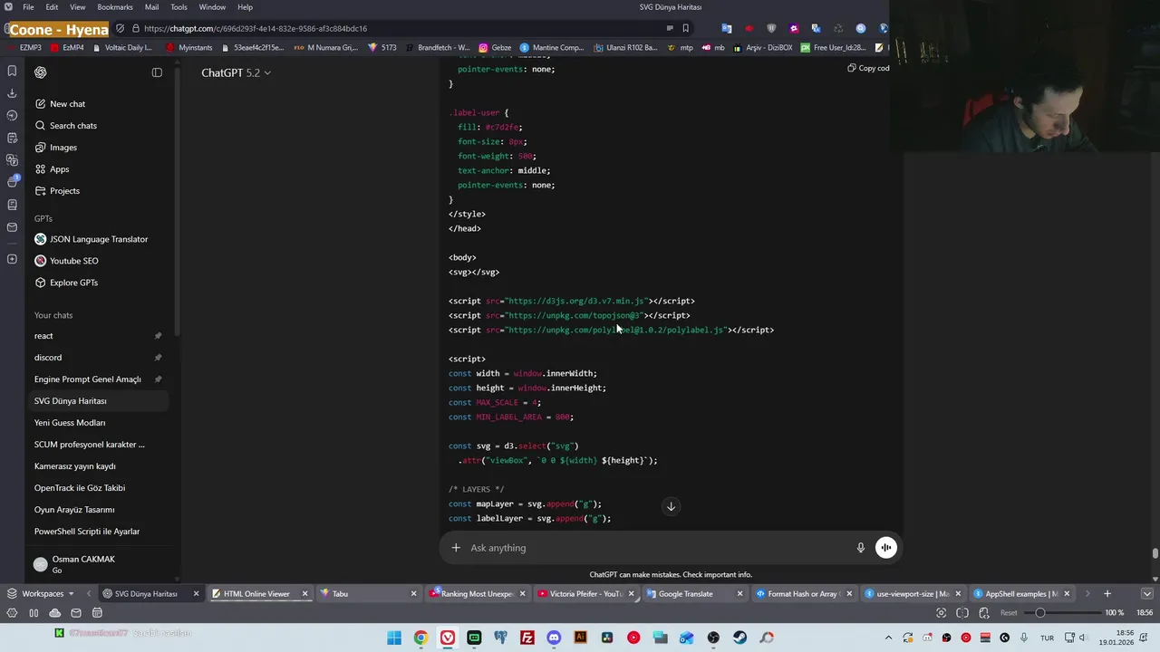Open the Window menu

pos(212,7)
